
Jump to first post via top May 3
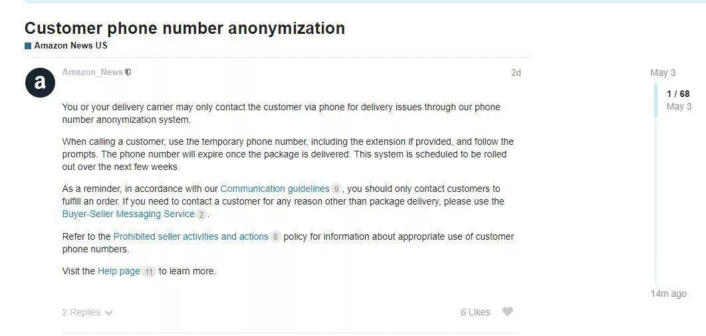coord(662,72)
